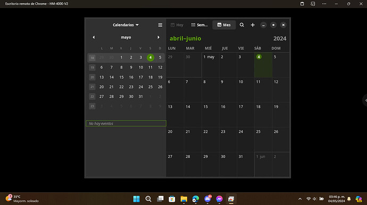Click the screen-layout icon in title bar
This screenshot has width=367, height=205.
pos(313,4)
